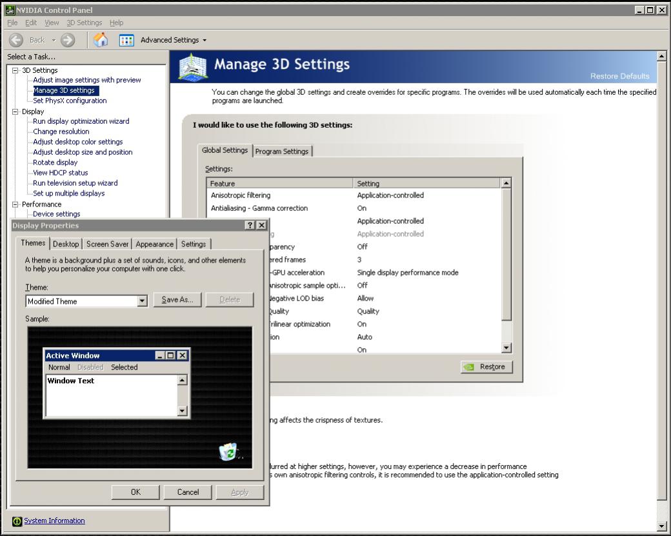Click OK in Display Properties
671x536 pixels.
(x=135, y=492)
